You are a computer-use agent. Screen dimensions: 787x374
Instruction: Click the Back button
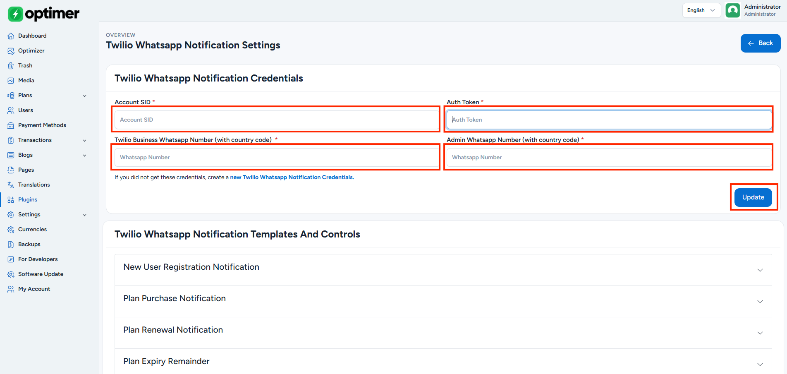760,43
